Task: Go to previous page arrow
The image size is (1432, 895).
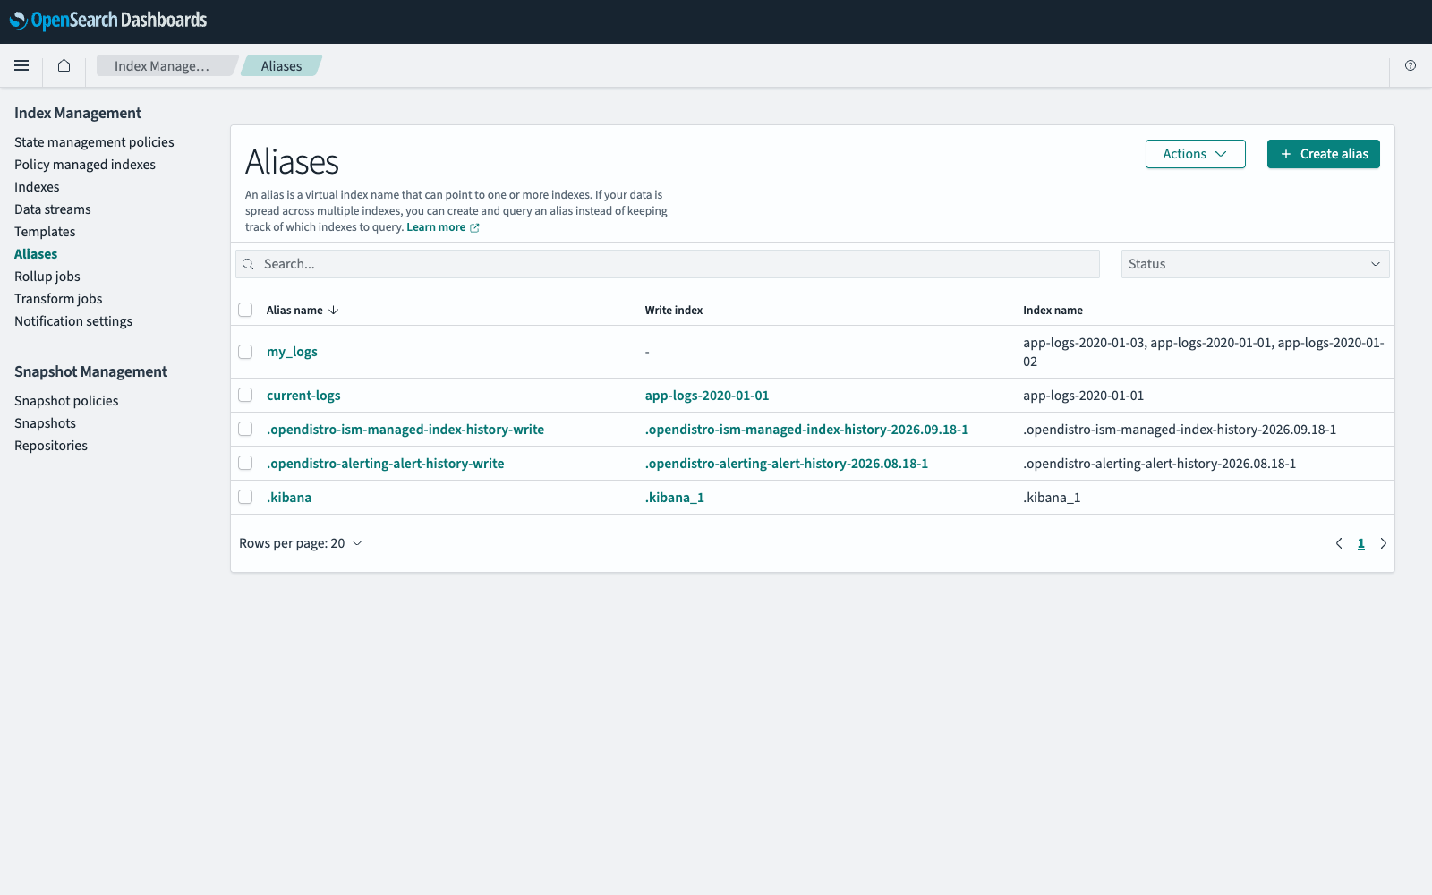Action: pos(1339,543)
